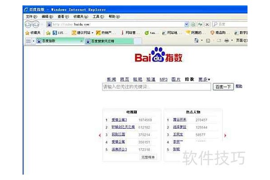Click the 新闻 link above search box
This screenshot has height=180, width=270.
[x=112, y=79]
